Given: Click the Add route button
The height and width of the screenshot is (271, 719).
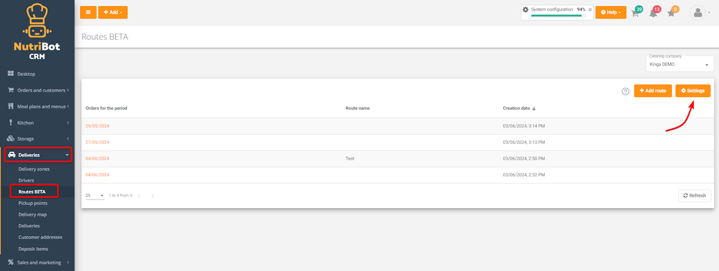Looking at the screenshot, I should pos(653,90).
